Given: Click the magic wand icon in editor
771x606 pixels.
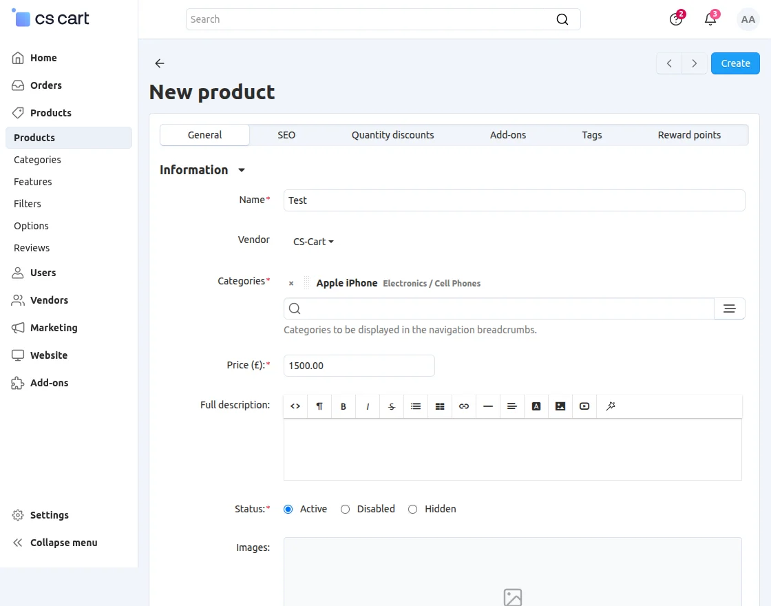Looking at the screenshot, I should point(610,406).
